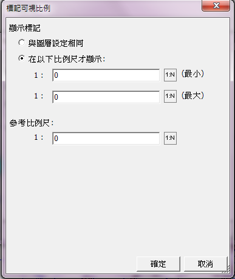The height and width of the screenshot is (279, 235).
Task: Click the 顯示標記 group heading
Action: click(x=25, y=28)
